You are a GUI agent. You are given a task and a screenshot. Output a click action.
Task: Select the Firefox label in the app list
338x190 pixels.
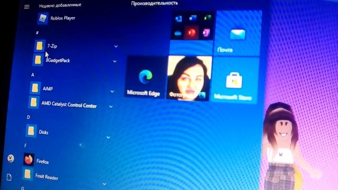pos(42,161)
